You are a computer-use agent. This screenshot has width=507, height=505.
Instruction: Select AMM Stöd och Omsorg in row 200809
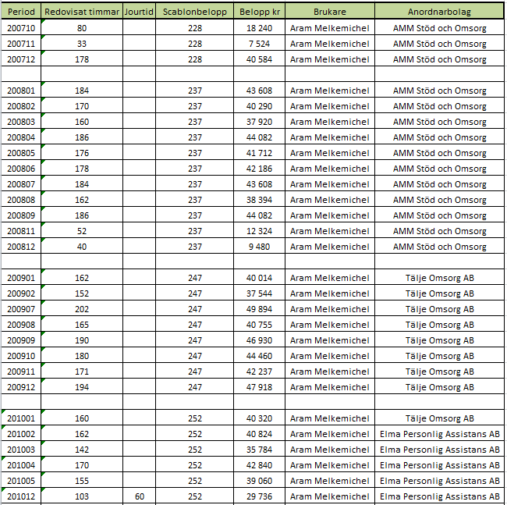(x=439, y=215)
